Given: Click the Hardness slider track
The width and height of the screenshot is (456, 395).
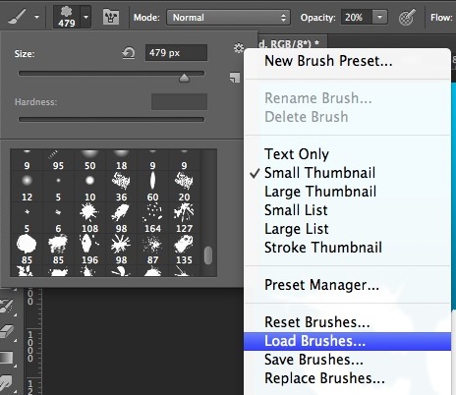Looking at the screenshot, I should [111, 120].
